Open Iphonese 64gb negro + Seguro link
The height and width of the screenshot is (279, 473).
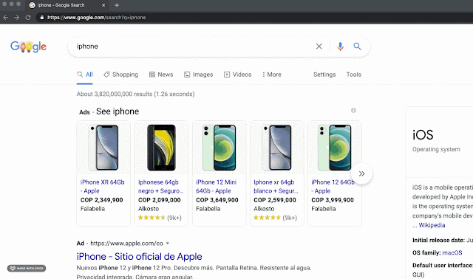(161, 187)
